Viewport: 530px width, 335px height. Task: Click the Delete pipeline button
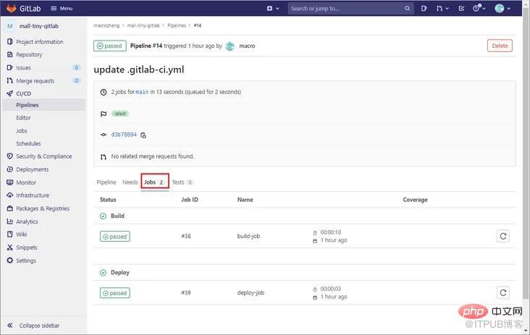pyautogui.click(x=500, y=46)
